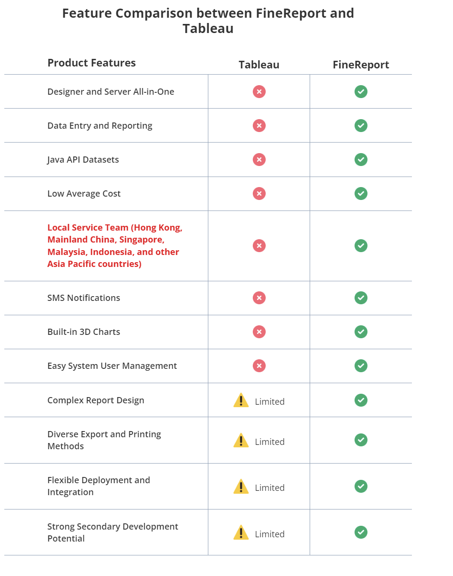Click warning icon for Strong Secondary Development Potential
The height and width of the screenshot is (576, 453).
(x=241, y=532)
